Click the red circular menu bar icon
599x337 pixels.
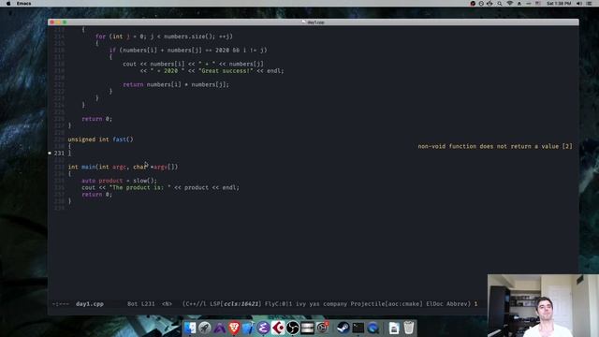tap(473, 4)
